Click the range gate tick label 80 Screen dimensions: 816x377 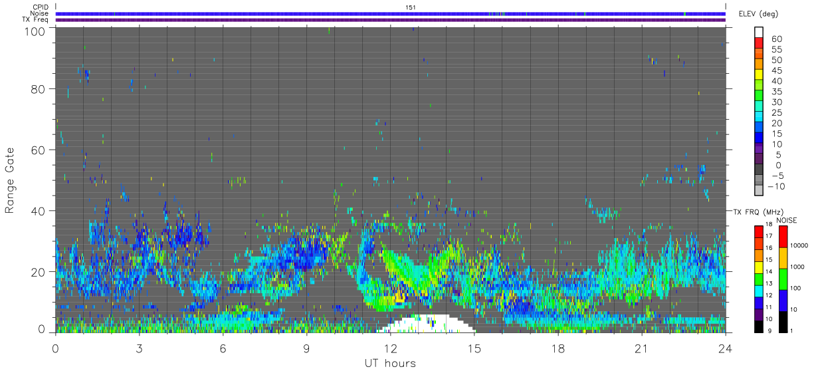(39, 88)
